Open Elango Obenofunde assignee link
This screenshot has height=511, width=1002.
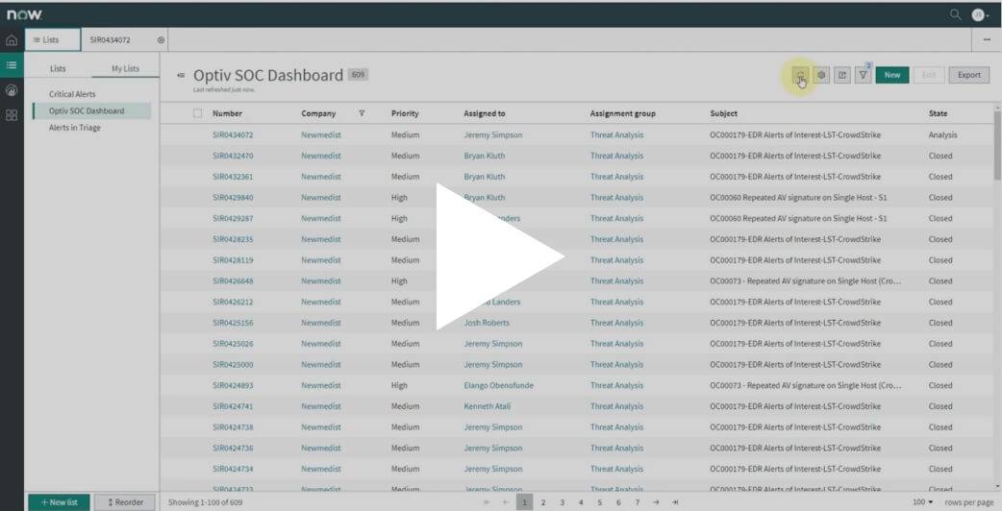click(x=498, y=385)
